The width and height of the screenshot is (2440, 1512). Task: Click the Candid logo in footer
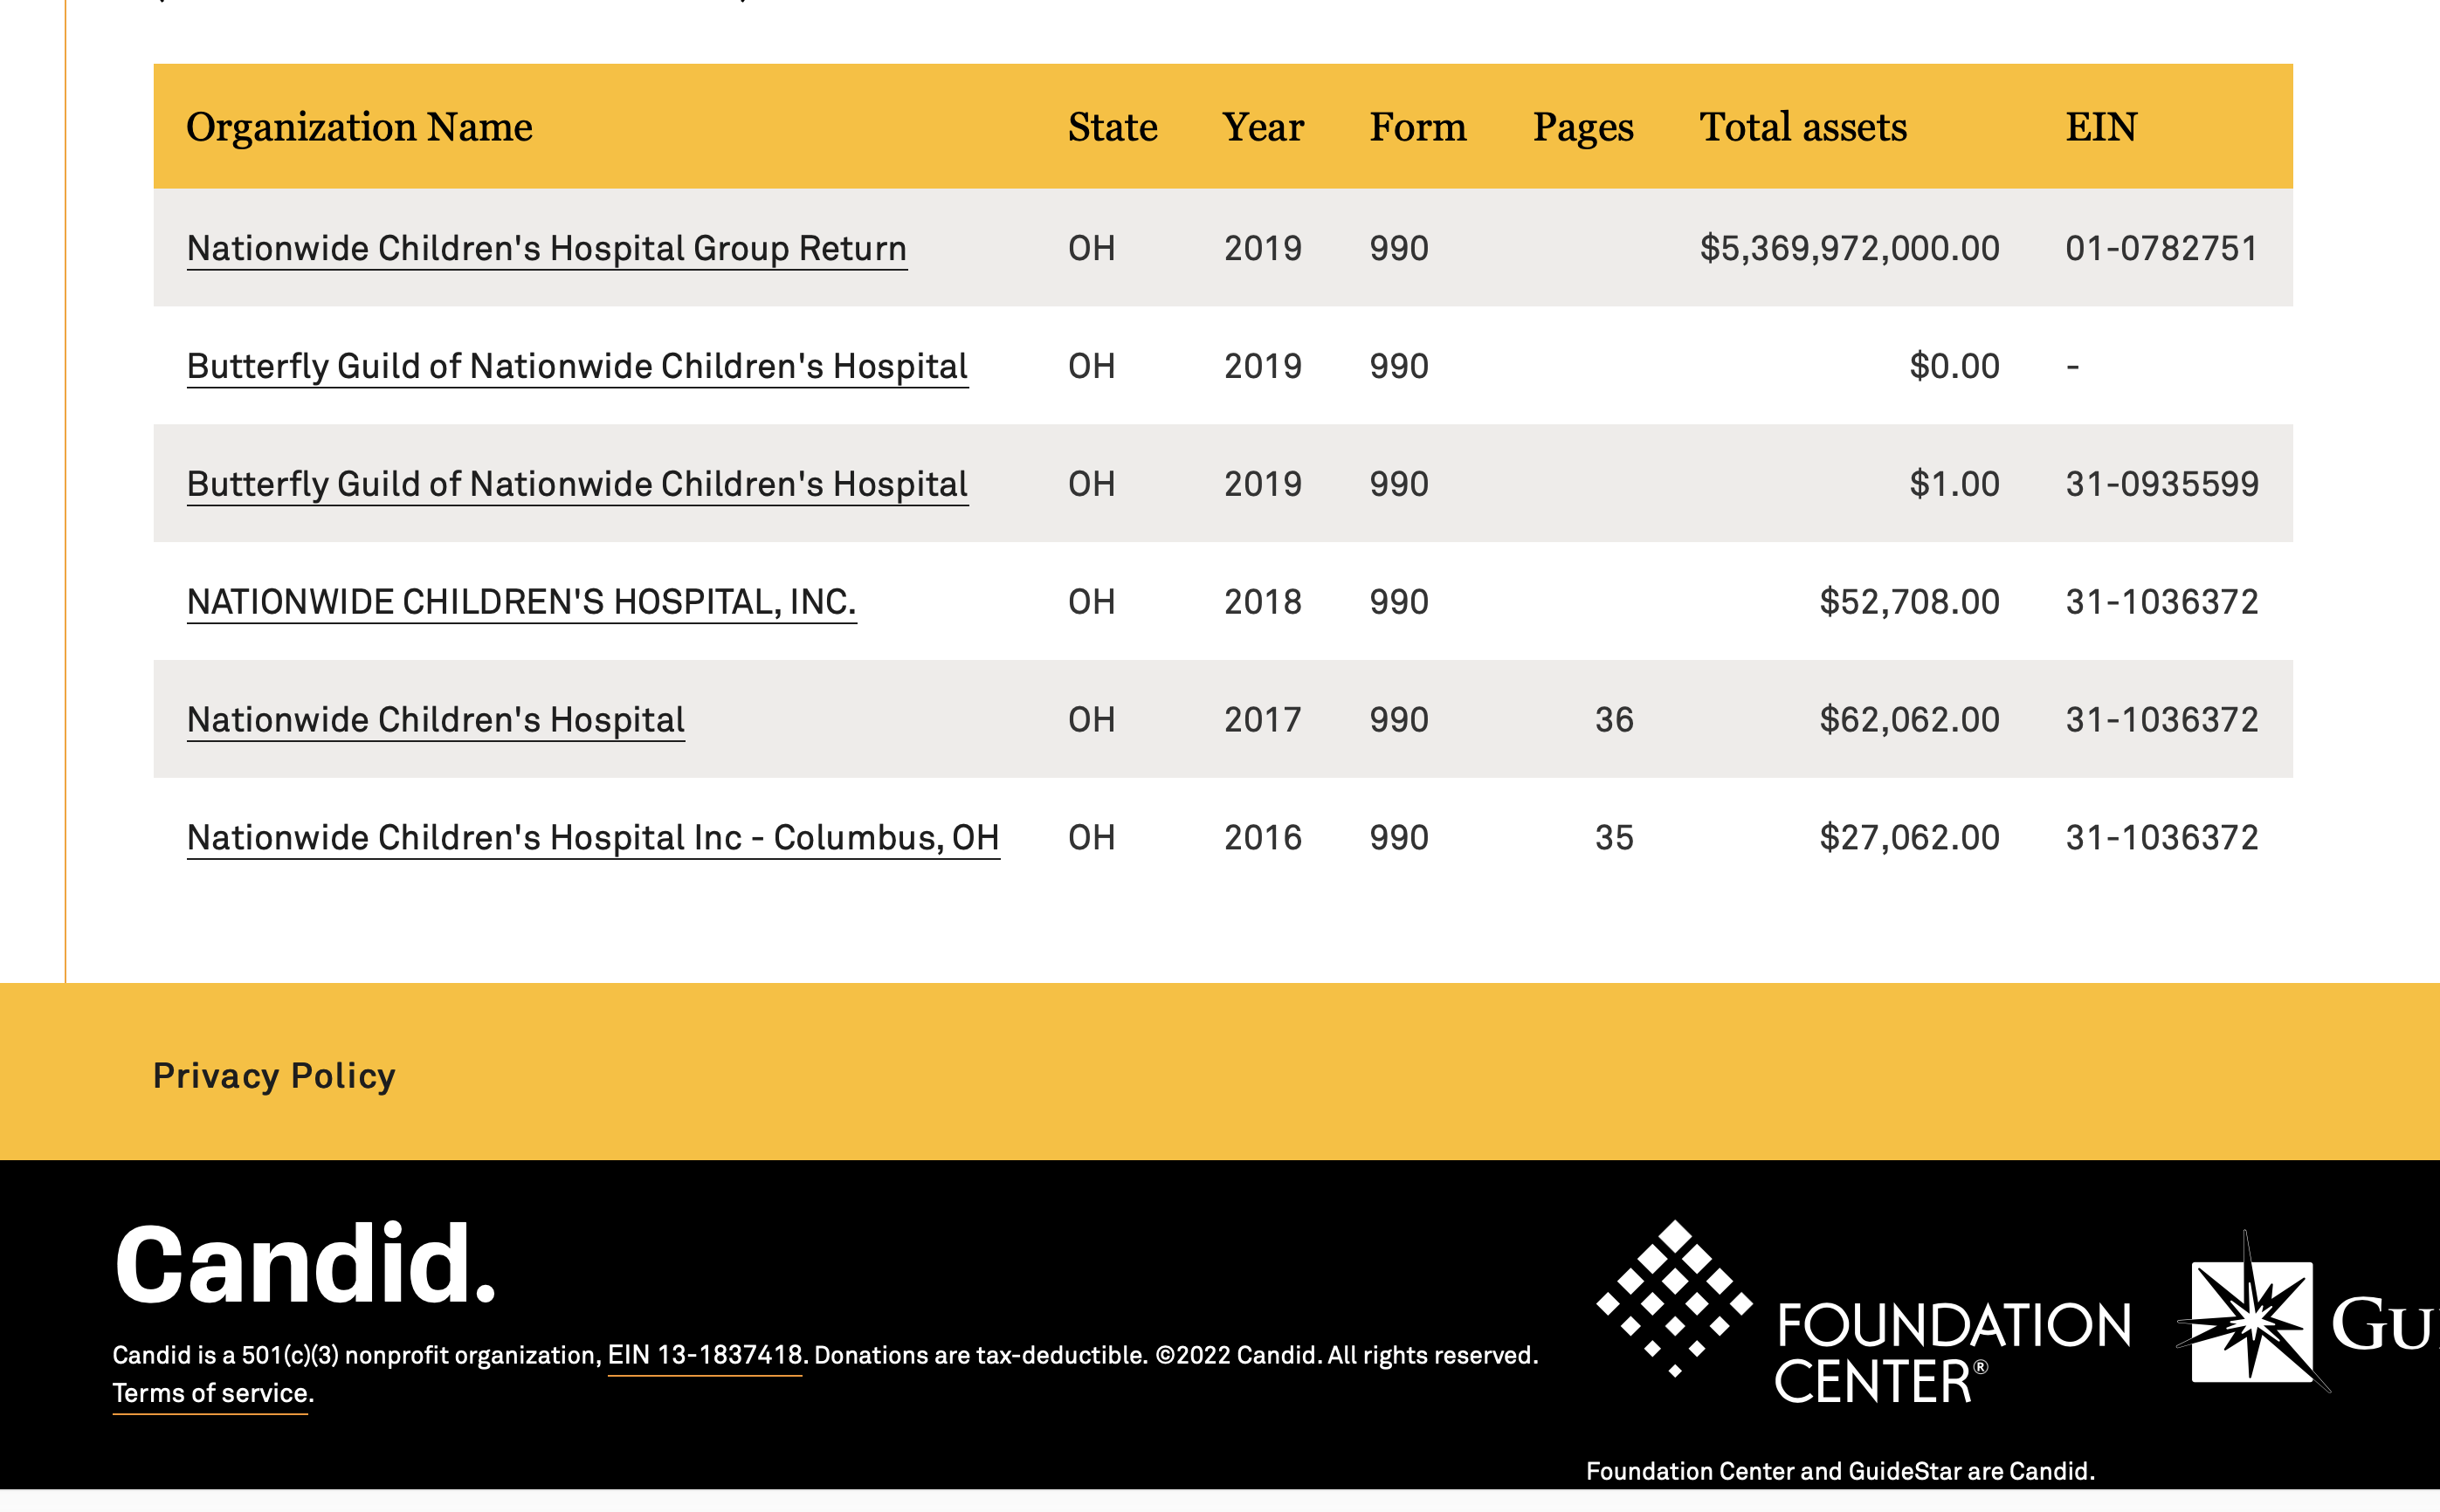[305, 1265]
